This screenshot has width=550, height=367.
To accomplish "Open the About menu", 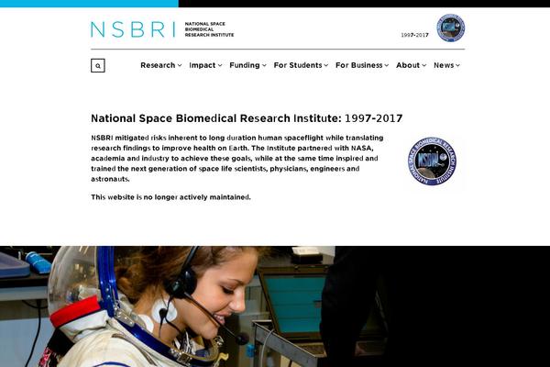I will pos(411,65).
